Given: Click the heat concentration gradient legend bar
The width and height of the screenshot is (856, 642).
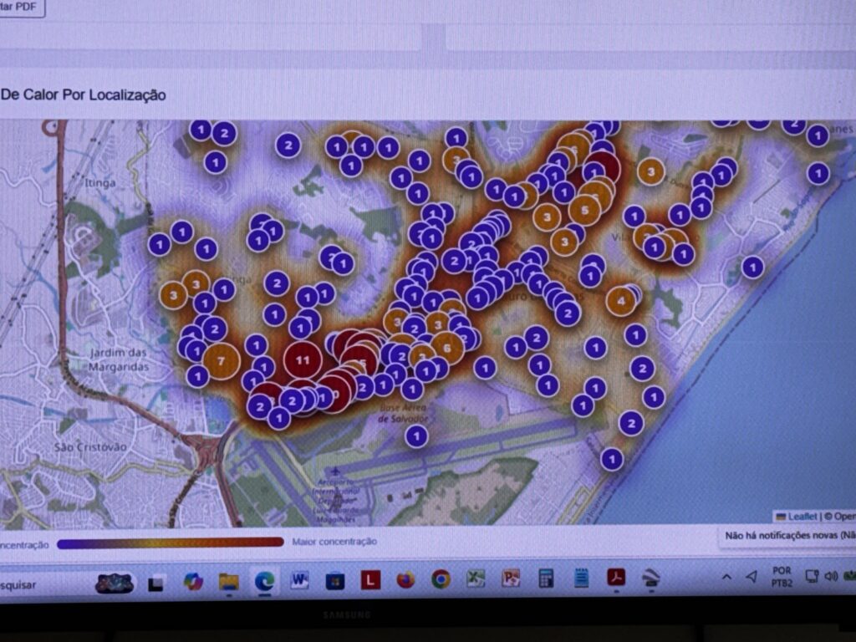Looking at the screenshot, I should (x=171, y=543).
